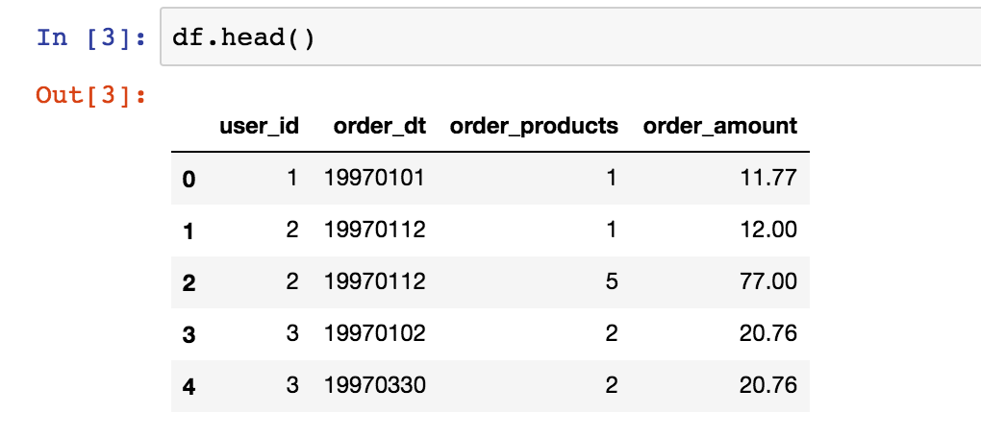
Task: Select row index 1 label
Action: click(189, 231)
